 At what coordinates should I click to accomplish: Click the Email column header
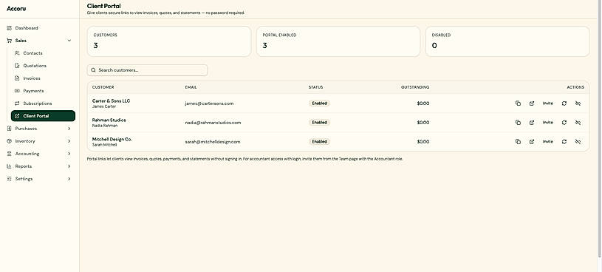[x=191, y=87]
